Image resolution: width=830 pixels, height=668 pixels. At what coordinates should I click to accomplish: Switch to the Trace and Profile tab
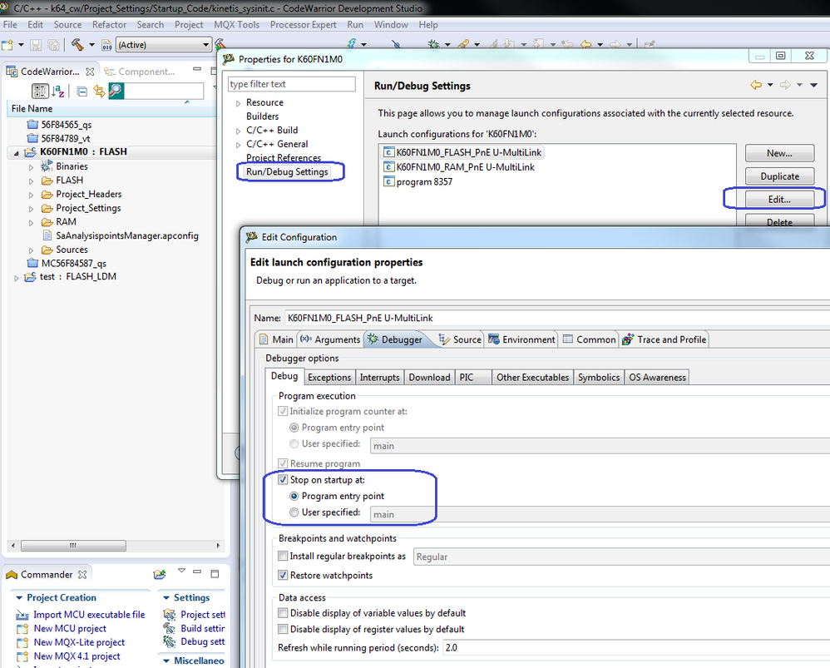664,339
